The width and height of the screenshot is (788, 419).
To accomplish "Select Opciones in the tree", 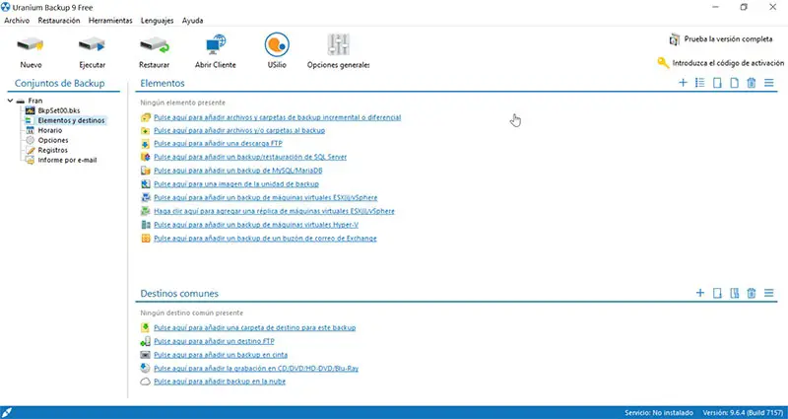I will pyautogui.click(x=53, y=140).
